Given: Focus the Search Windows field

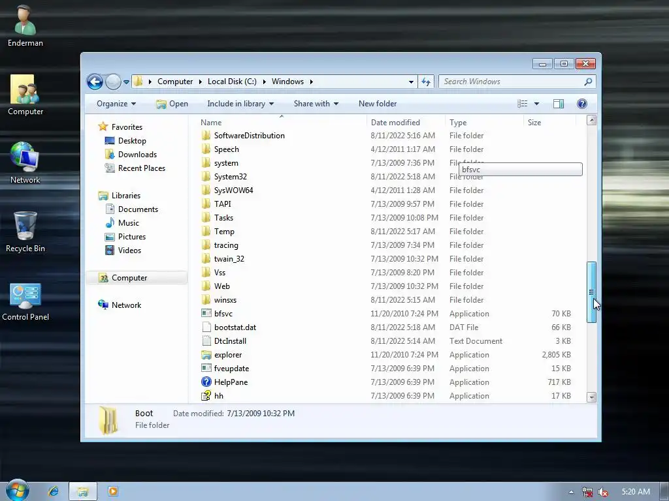Looking at the screenshot, I should (517, 82).
